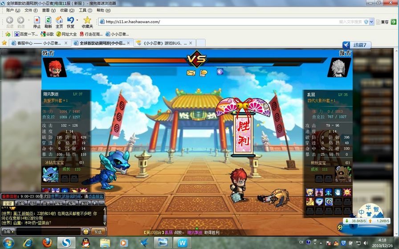Click enemy tornado skill icon
The width and height of the screenshot is (399, 249).
point(319,202)
